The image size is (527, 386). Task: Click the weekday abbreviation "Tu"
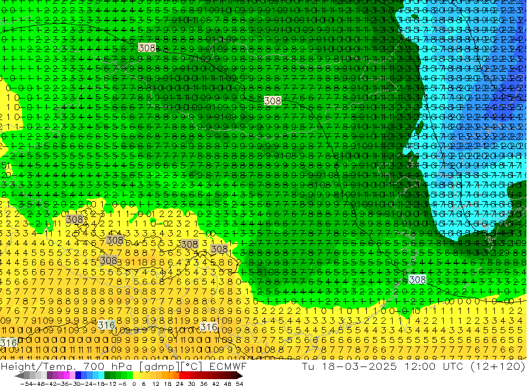(x=308, y=366)
